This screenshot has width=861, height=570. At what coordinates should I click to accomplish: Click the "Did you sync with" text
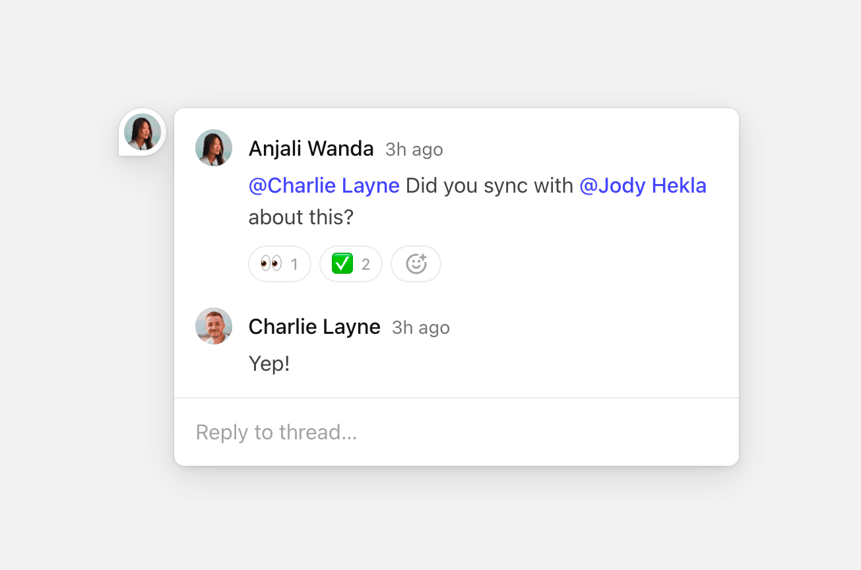489,186
